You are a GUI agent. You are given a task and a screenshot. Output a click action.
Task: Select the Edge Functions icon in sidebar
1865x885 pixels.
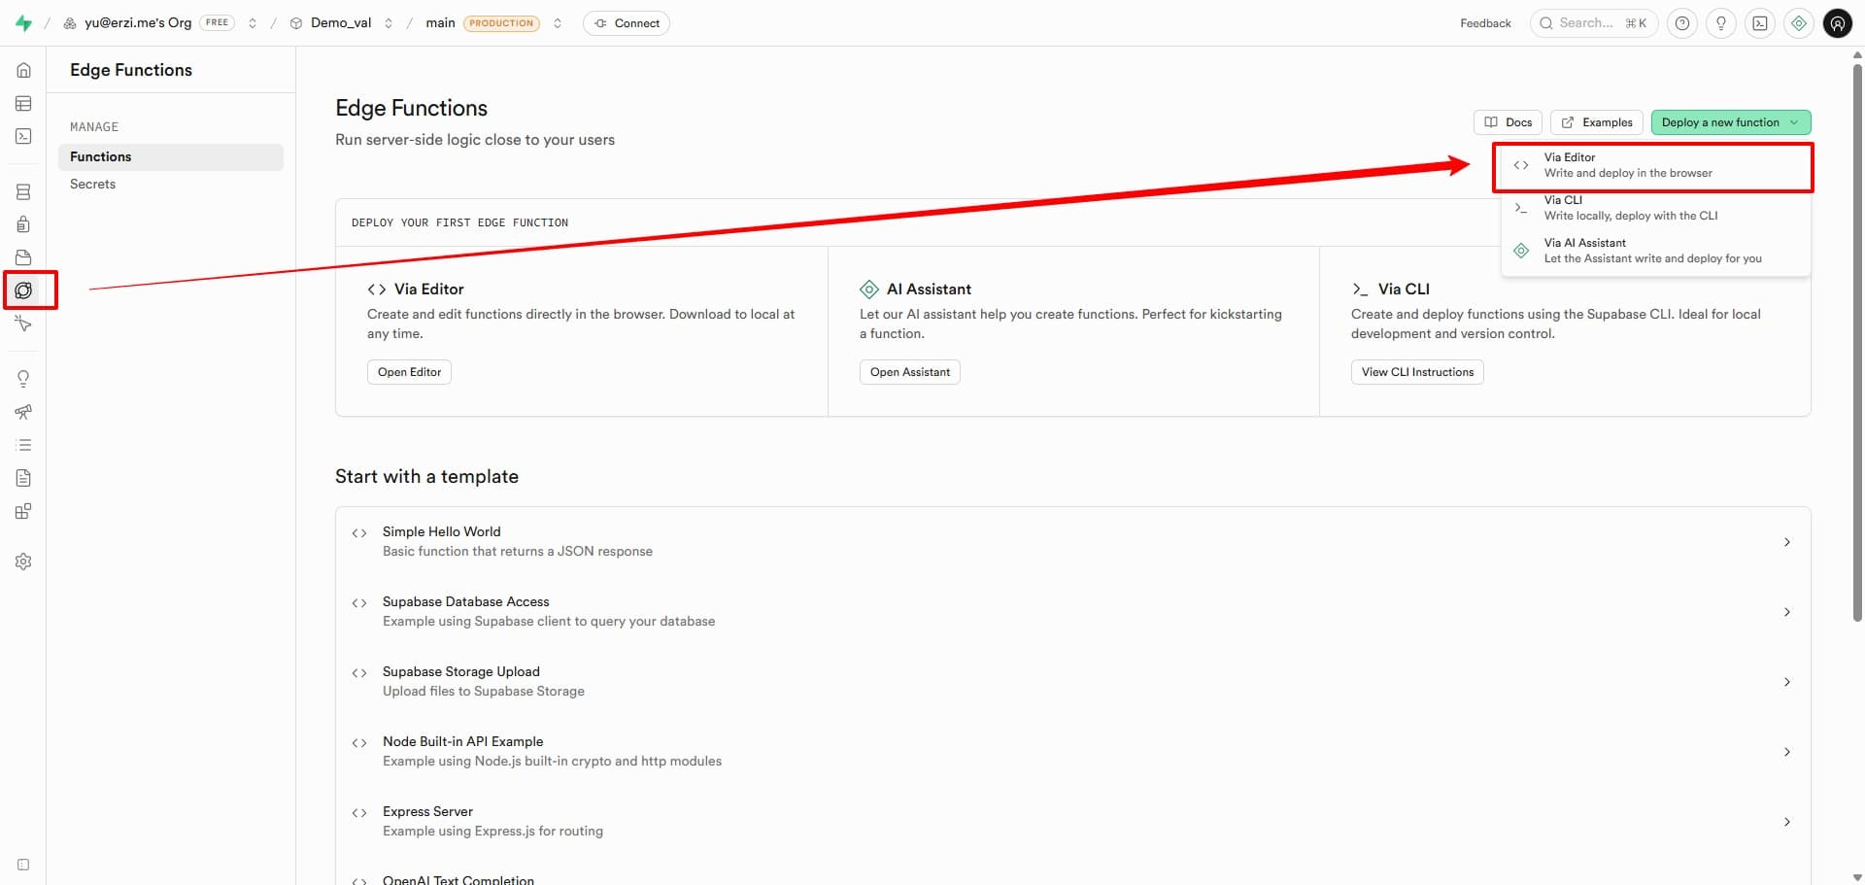pos(23,290)
